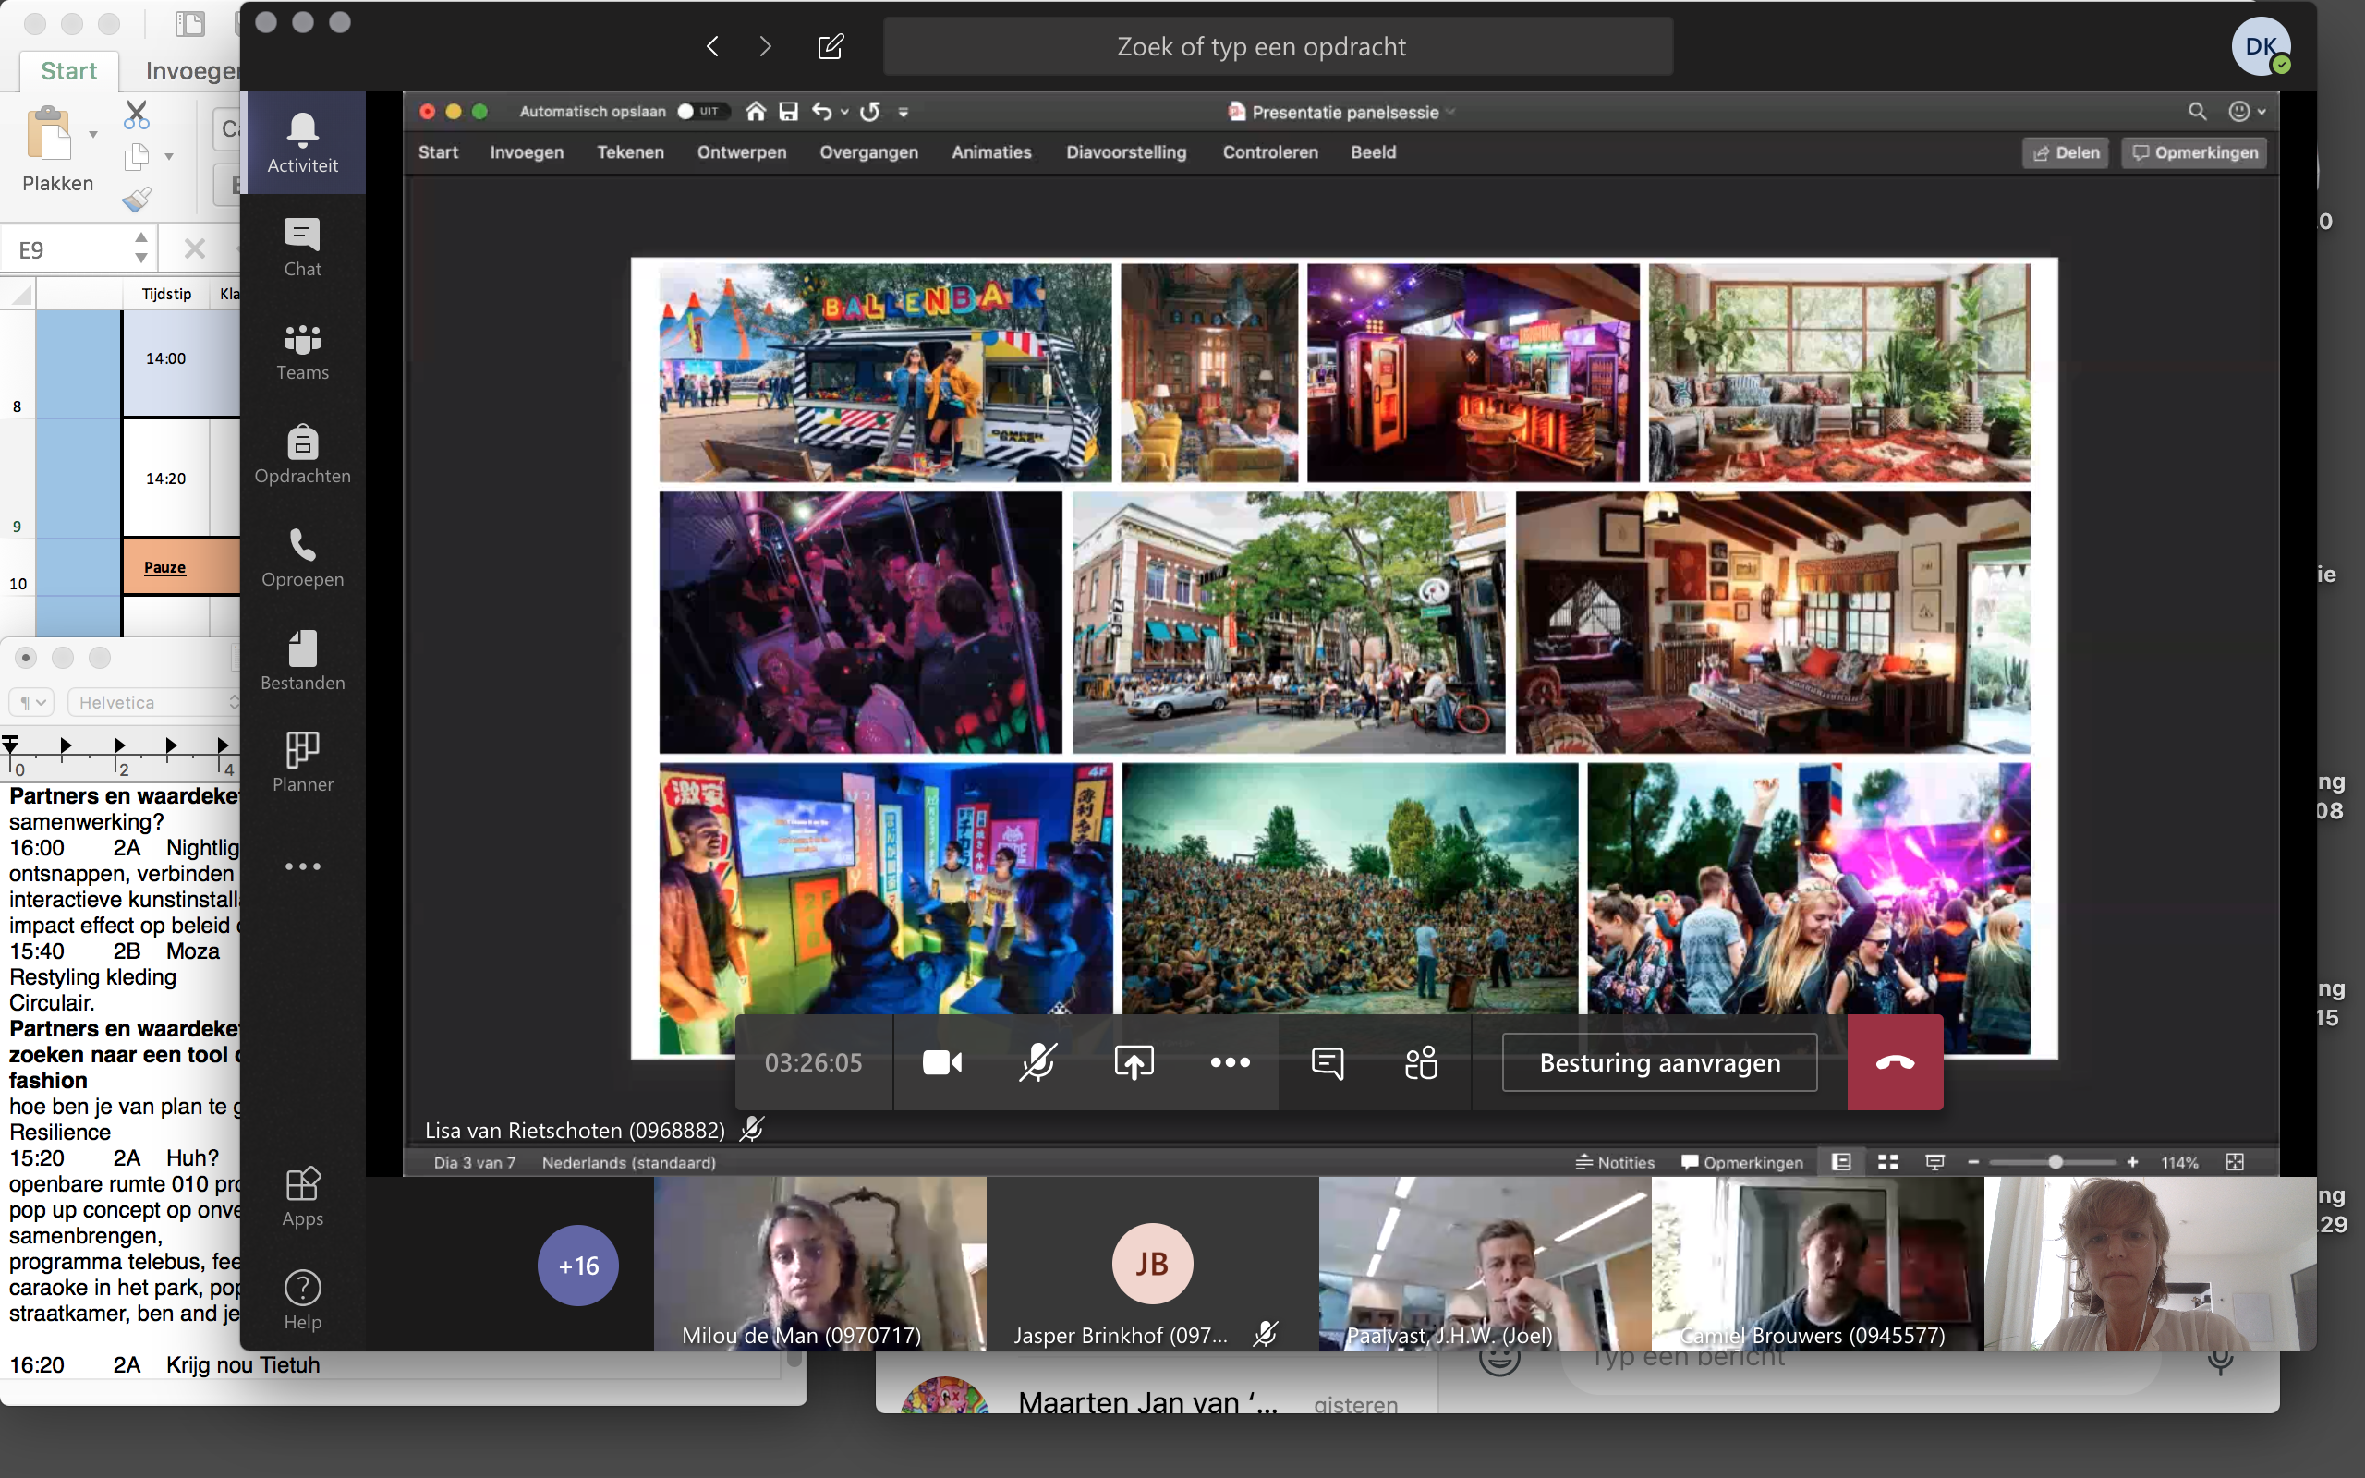The width and height of the screenshot is (2365, 1478).
Task: Go forward using Teams forward arrow
Action: click(765, 46)
